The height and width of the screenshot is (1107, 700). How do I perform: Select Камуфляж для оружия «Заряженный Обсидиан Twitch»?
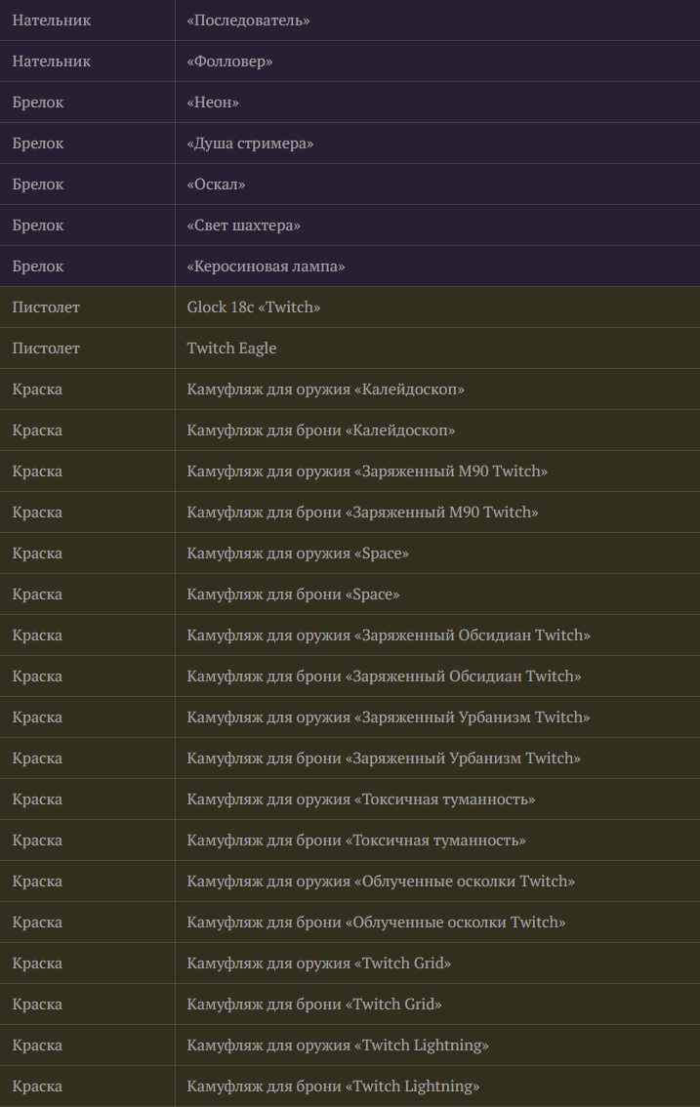[x=389, y=635]
